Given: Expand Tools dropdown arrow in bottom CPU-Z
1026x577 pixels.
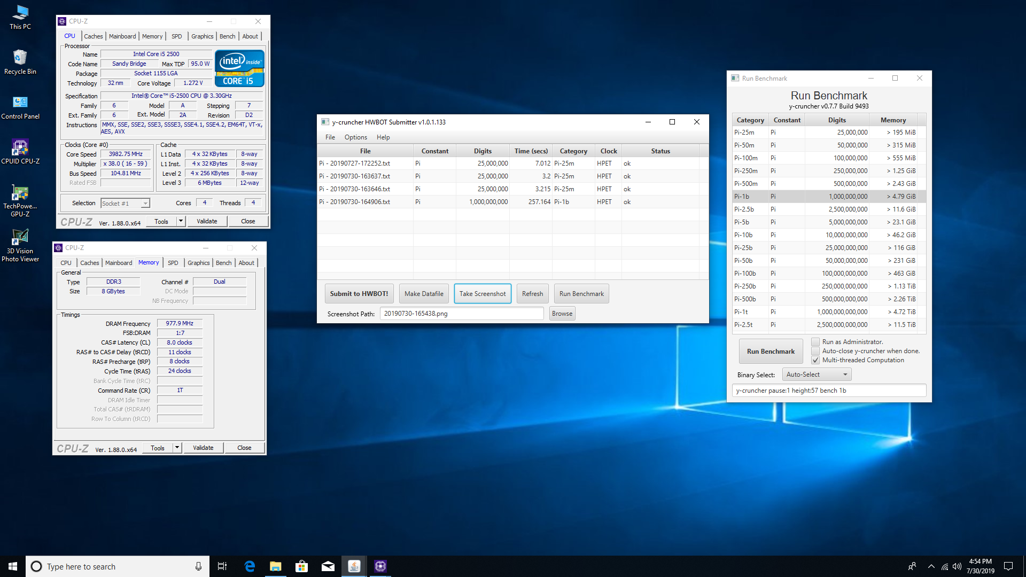Looking at the screenshot, I should click(x=177, y=448).
